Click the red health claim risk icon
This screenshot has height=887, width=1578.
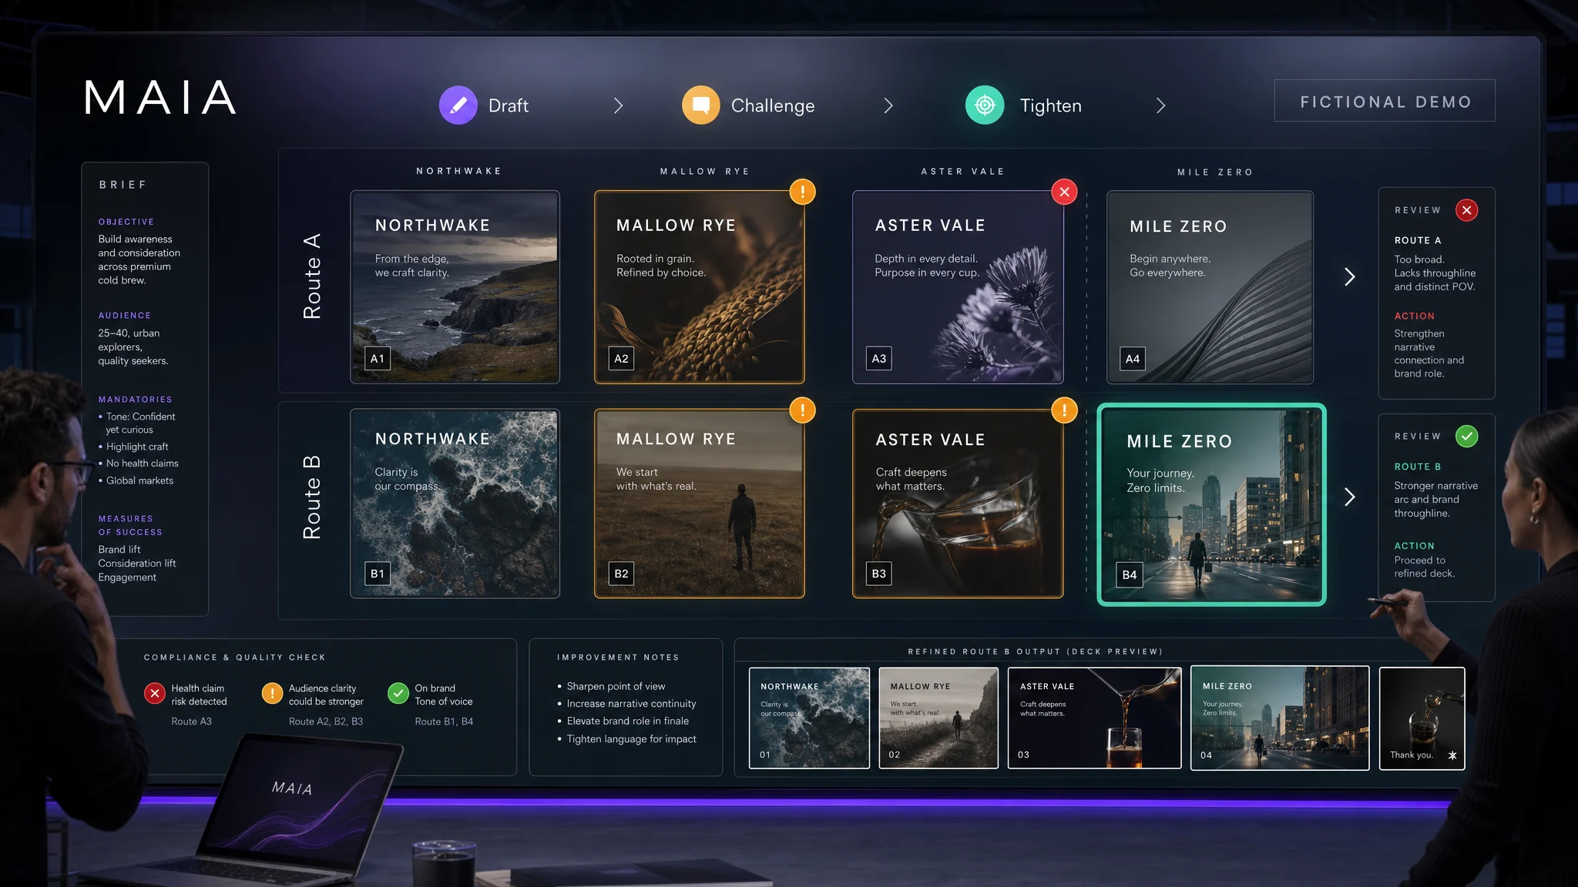[x=155, y=694]
